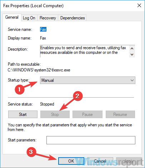Confirm changes with the OK button

tap(71, 161)
